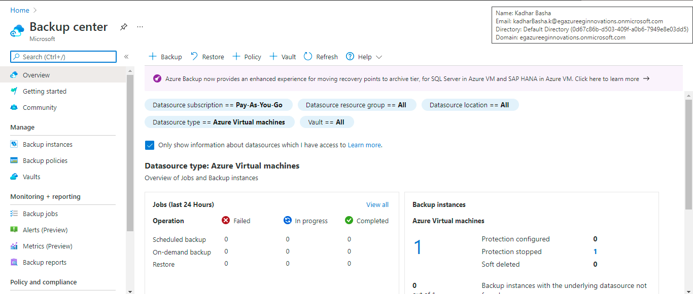This screenshot has height=294, width=693.
Task: Click the Refresh circular arrow icon
Action: [x=308, y=57]
